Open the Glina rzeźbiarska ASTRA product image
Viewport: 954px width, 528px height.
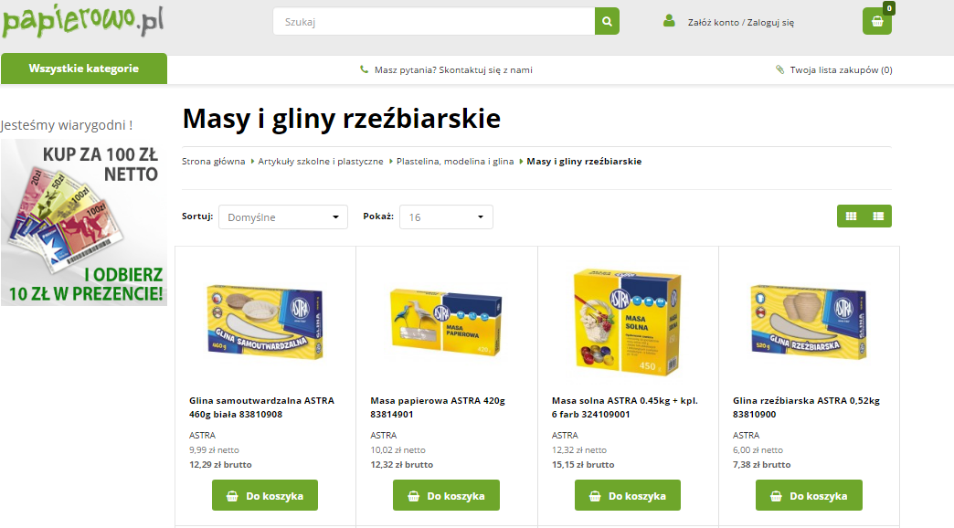click(x=809, y=322)
